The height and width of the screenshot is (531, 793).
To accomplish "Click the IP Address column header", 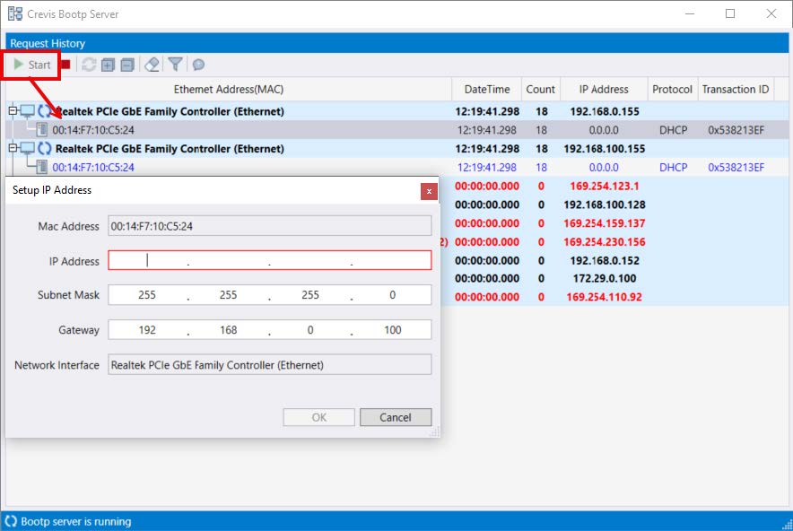I will 604,90.
